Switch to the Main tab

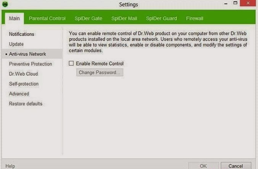[15, 18]
